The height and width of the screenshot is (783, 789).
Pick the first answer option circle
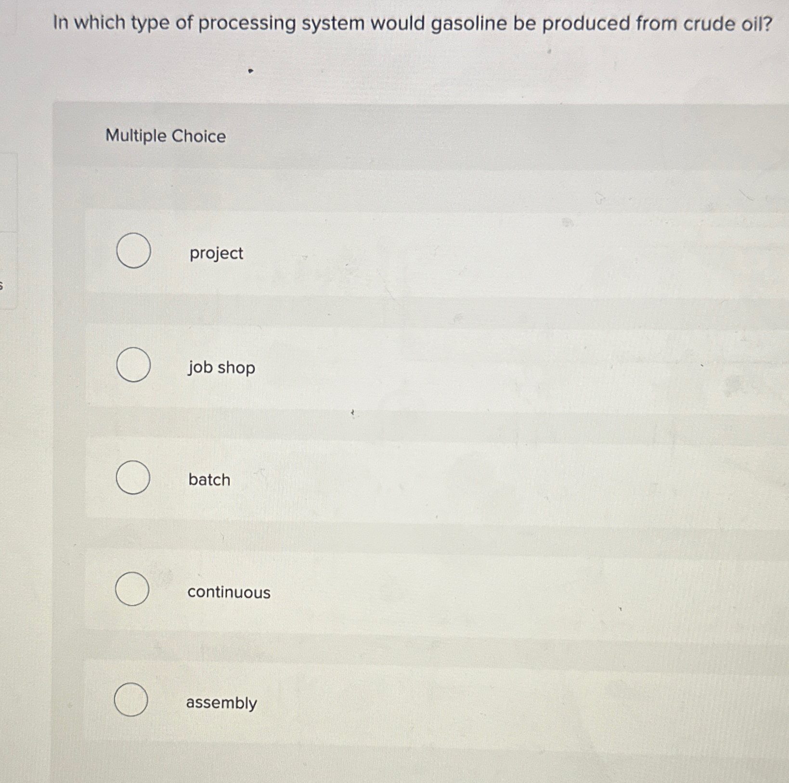point(132,250)
